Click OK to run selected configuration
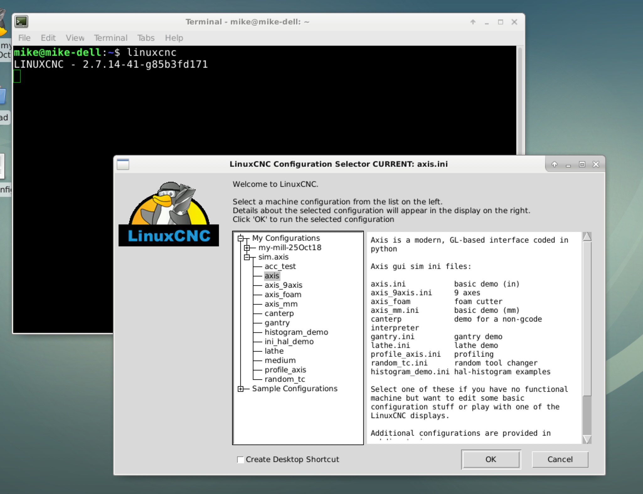643x494 pixels. point(491,459)
